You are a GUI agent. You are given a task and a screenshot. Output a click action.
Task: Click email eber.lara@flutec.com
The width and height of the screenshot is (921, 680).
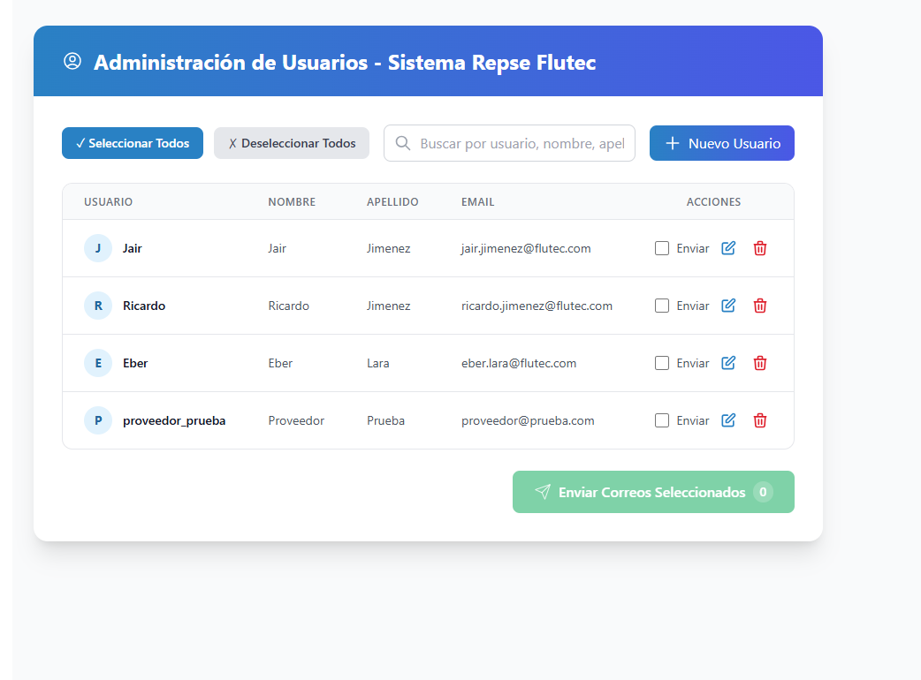519,363
